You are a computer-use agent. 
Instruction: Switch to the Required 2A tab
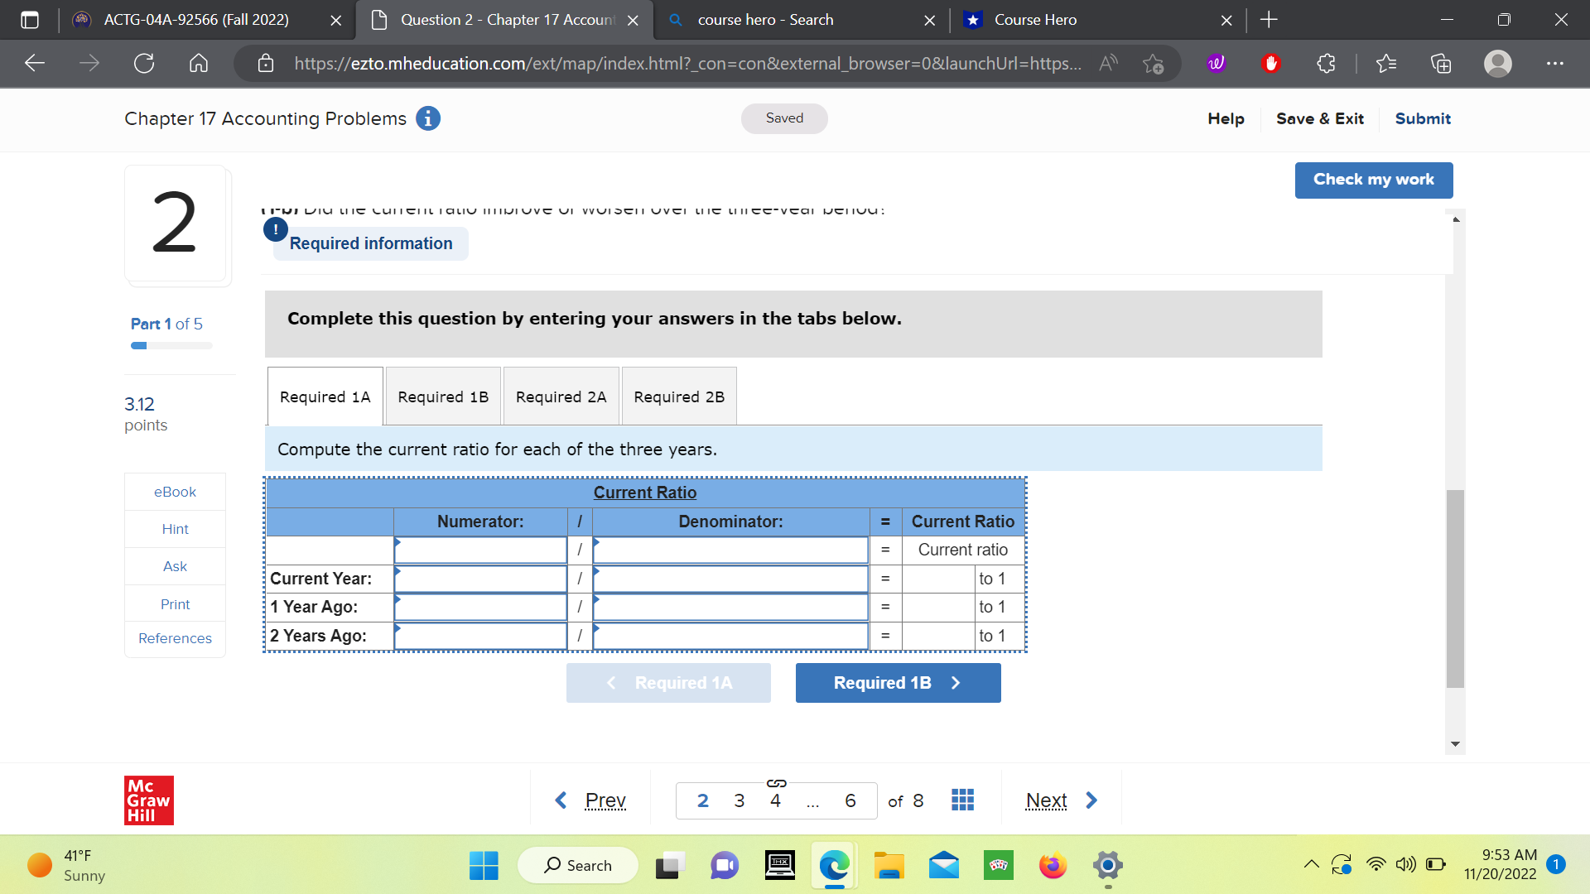pos(561,396)
